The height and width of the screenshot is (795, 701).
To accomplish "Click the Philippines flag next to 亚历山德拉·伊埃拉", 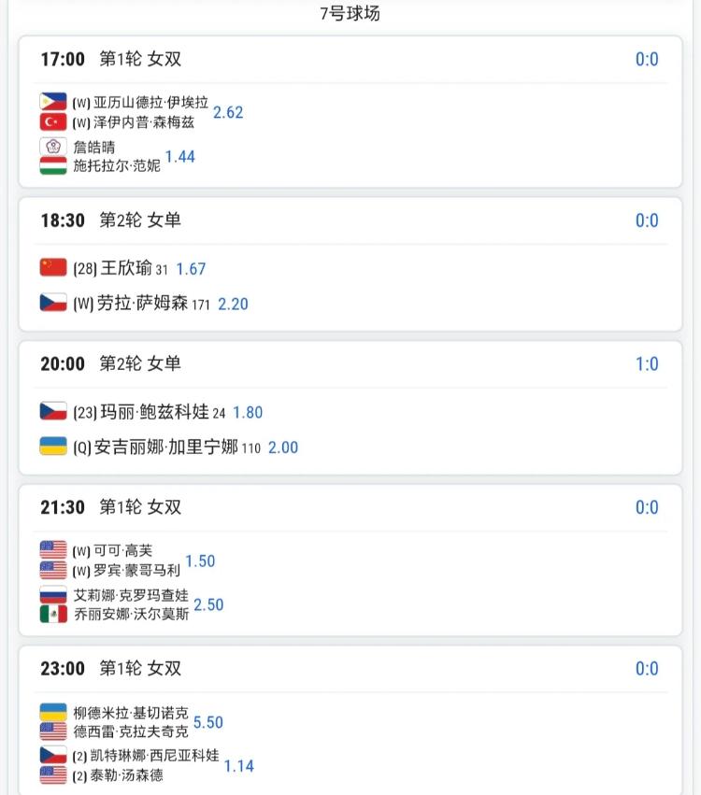I will coord(53,102).
